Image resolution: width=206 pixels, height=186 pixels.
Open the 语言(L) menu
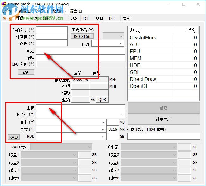coord(76,11)
